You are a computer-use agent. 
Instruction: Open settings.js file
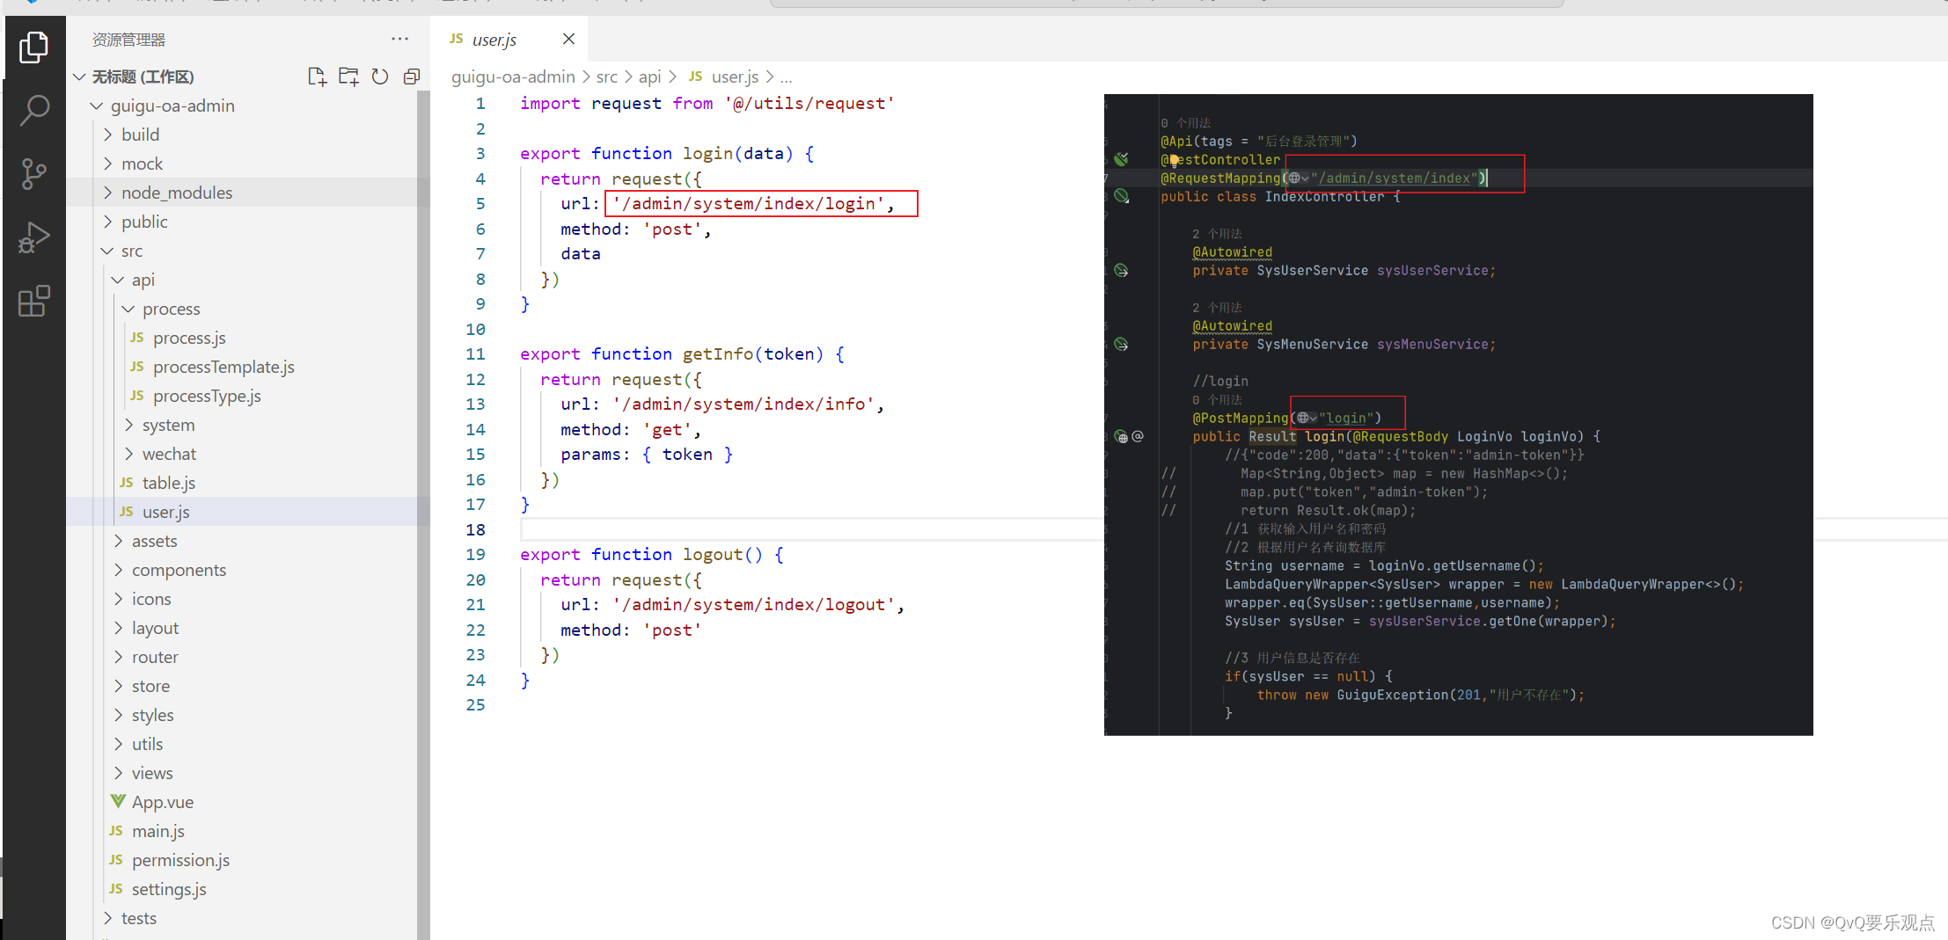pos(169,889)
